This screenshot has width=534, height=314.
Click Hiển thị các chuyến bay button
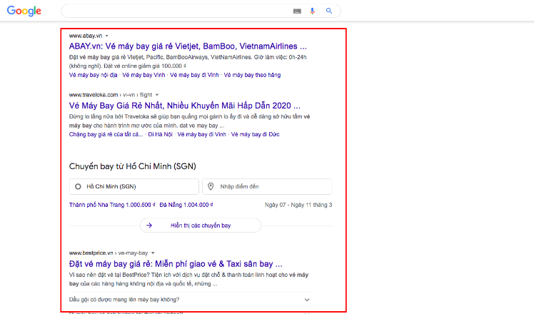coord(201,226)
